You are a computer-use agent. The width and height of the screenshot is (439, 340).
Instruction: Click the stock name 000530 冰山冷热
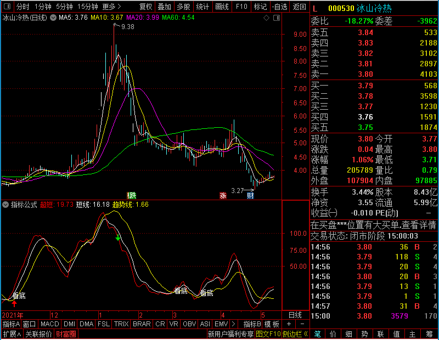360,9
